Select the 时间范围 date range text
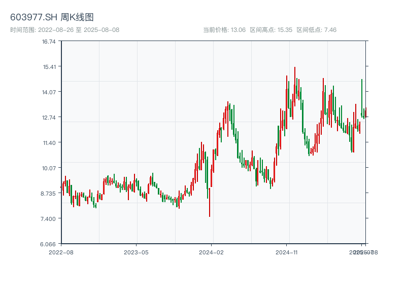Screen dimensions: 406x304 [x=64, y=30]
